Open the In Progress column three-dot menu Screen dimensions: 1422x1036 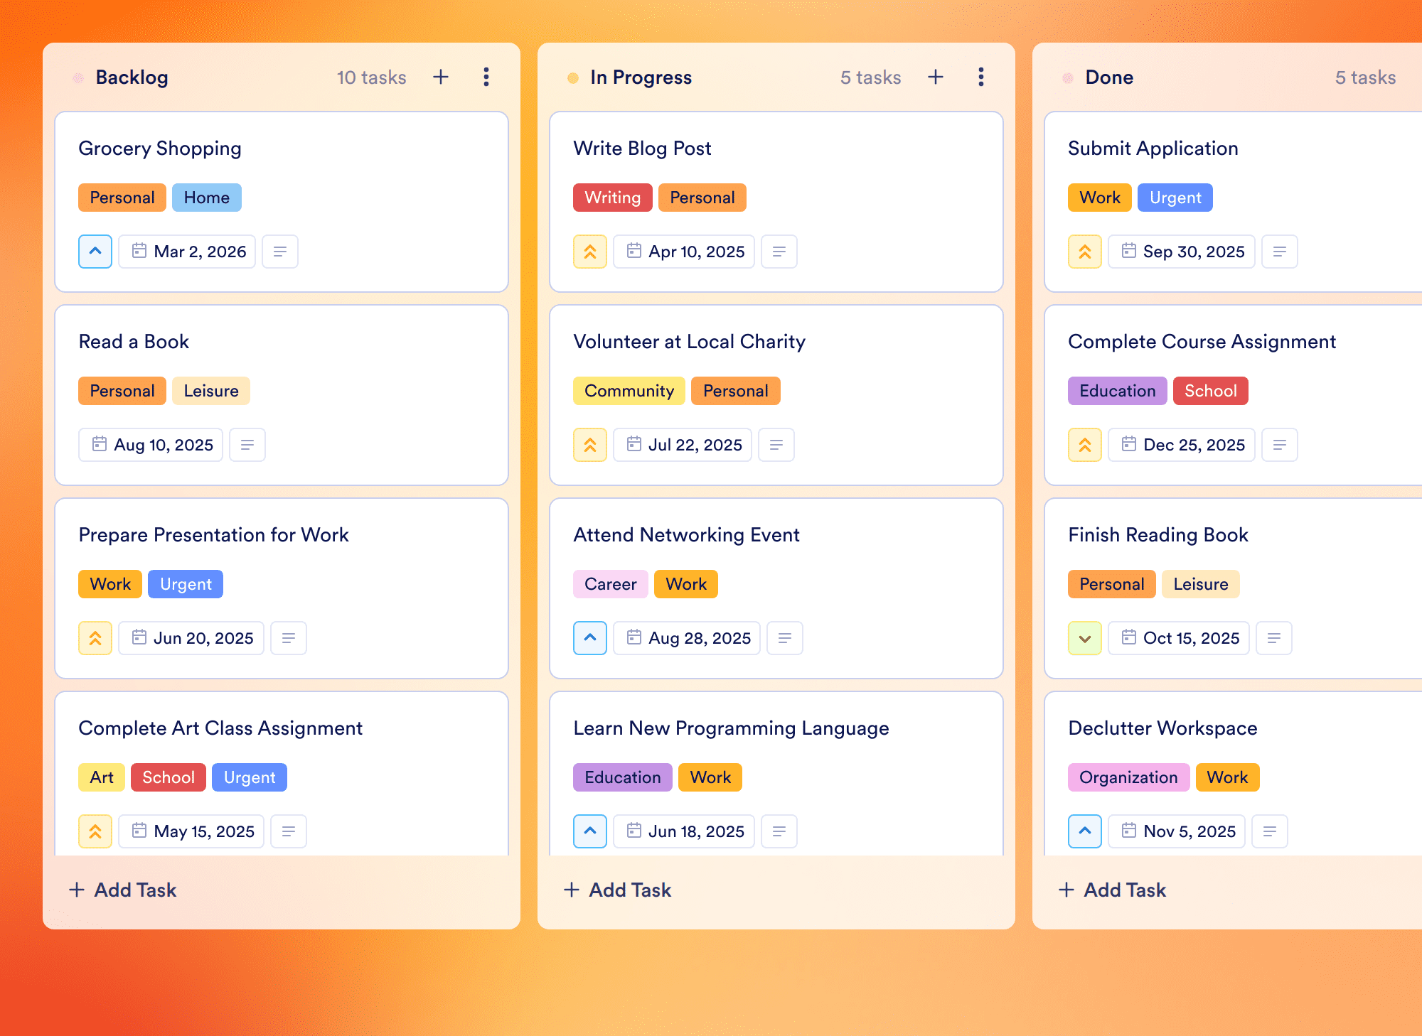[981, 77]
